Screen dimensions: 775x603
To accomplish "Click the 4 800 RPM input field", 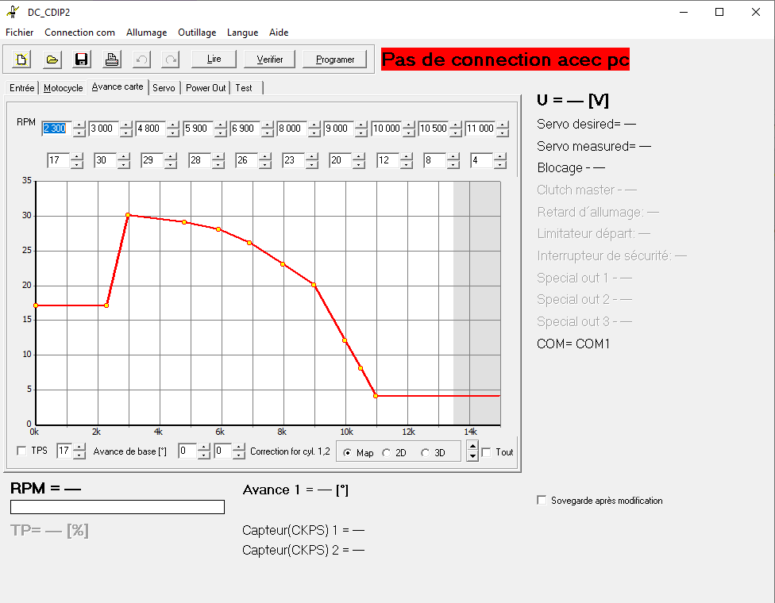I will click(150, 129).
